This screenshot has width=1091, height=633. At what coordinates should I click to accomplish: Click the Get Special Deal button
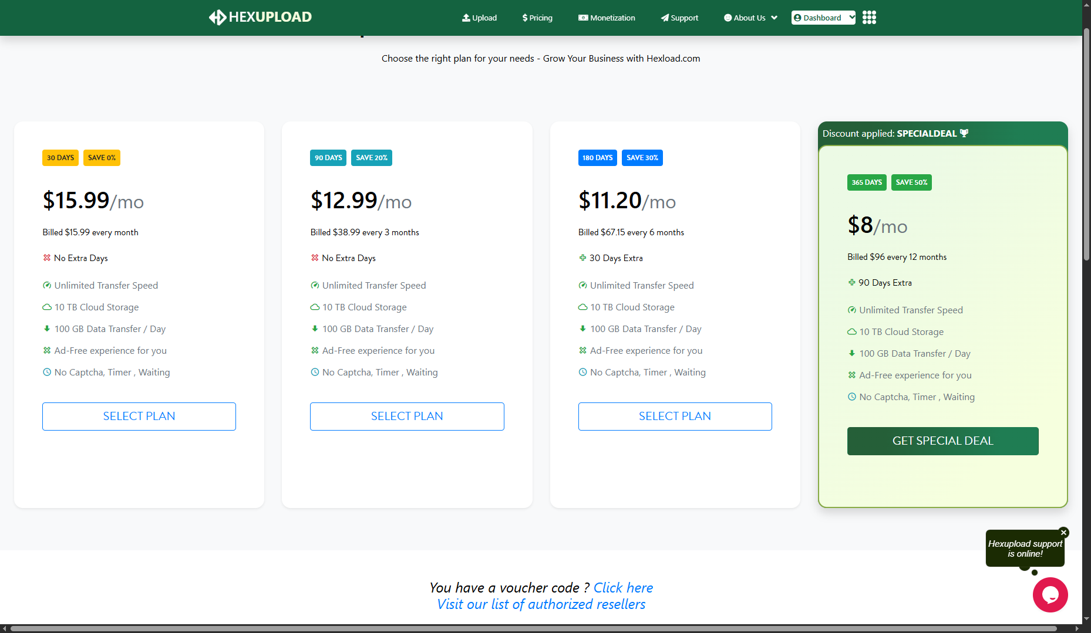point(943,441)
